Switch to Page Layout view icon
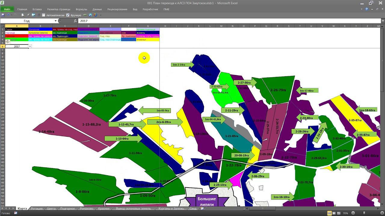This screenshot has width=385, height=216. pos(334,213)
